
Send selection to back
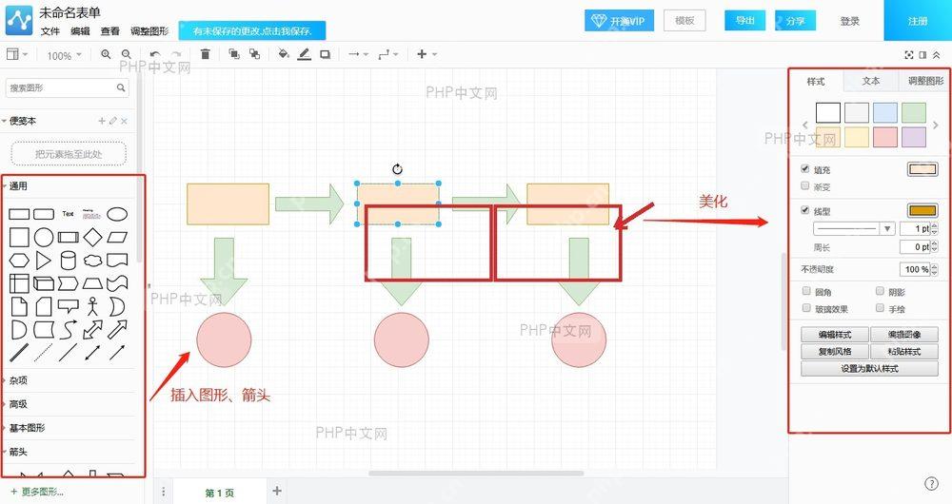pos(254,54)
